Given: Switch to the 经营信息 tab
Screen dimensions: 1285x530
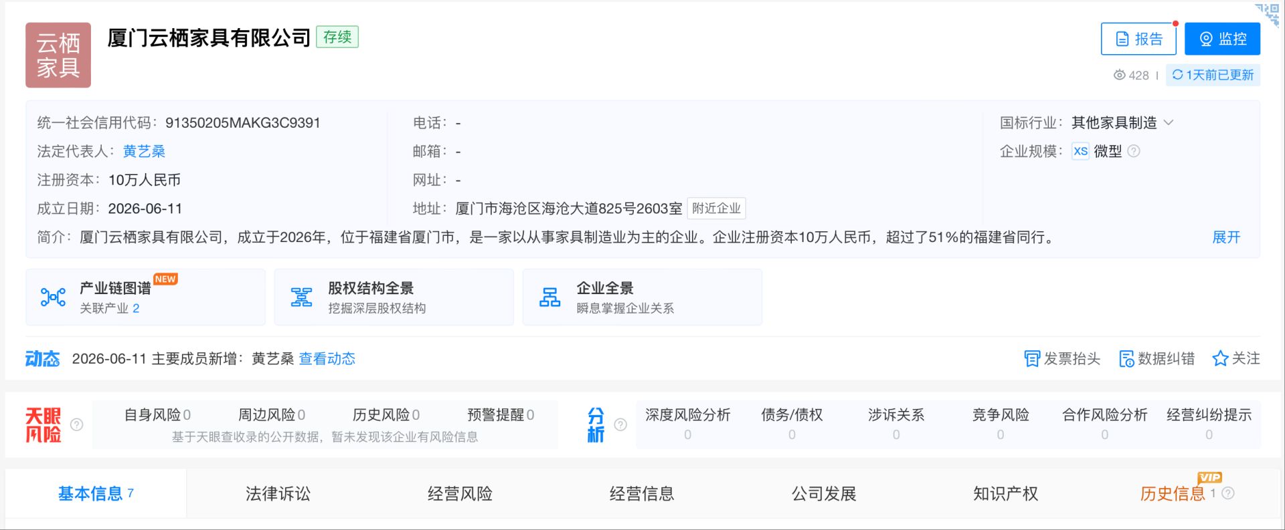Looking at the screenshot, I should click(x=642, y=494).
